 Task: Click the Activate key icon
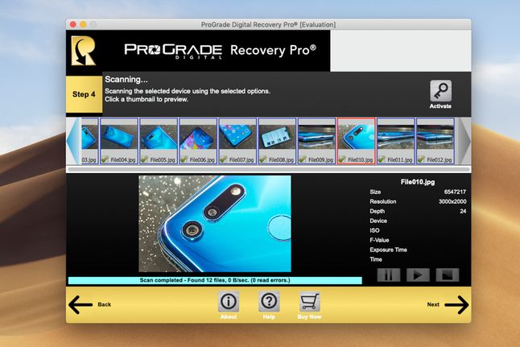coord(440,90)
